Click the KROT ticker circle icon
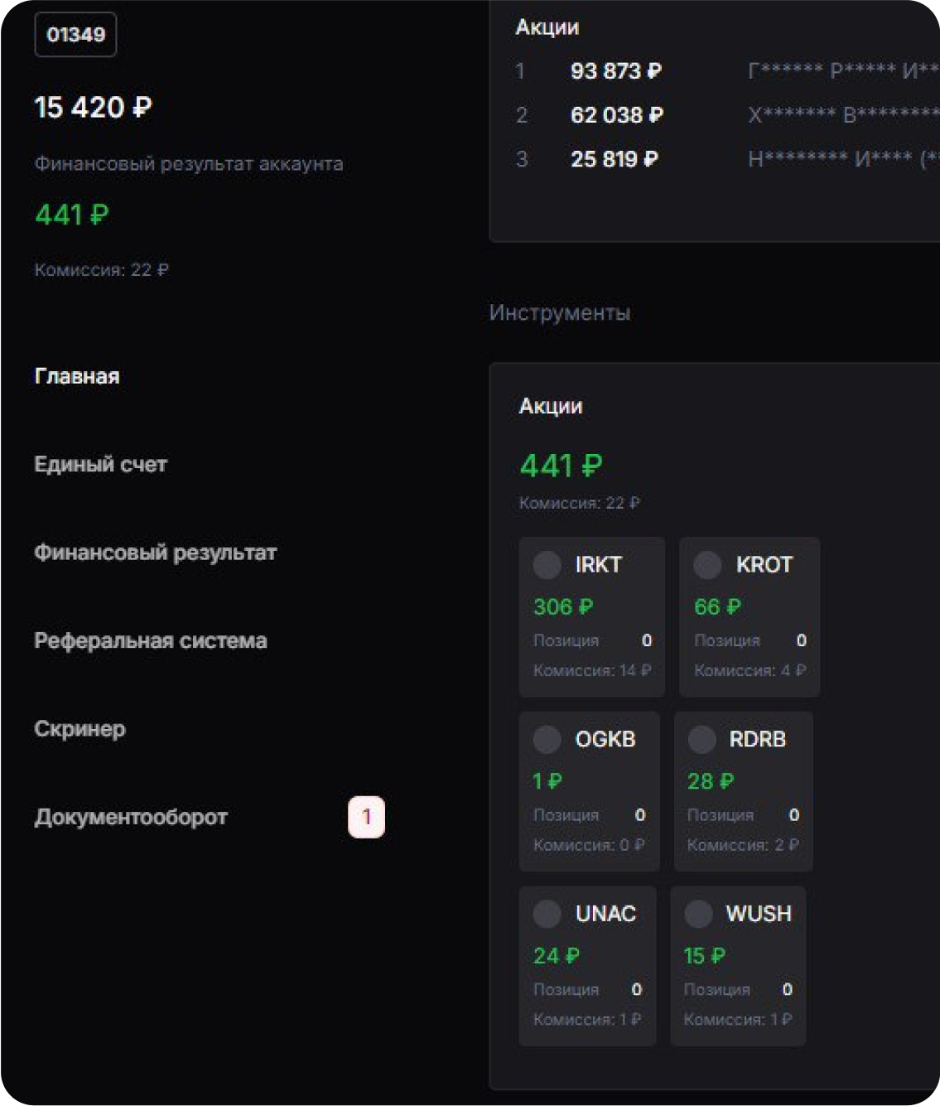This screenshot has width=940, height=1106. (x=707, y=565)
